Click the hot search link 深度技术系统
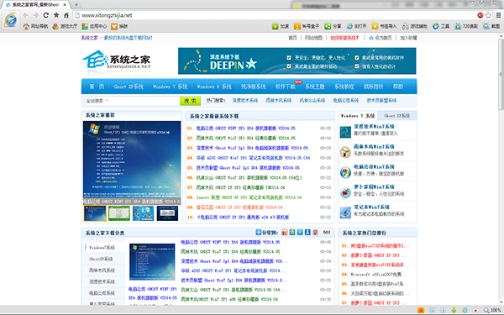504x315 pixels. tap(245, 101)
